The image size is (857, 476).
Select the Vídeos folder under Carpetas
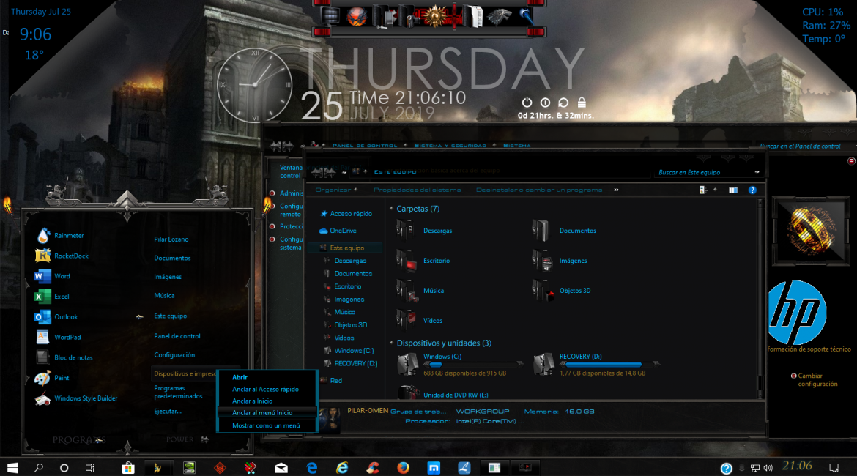click(x=419, y=320)
